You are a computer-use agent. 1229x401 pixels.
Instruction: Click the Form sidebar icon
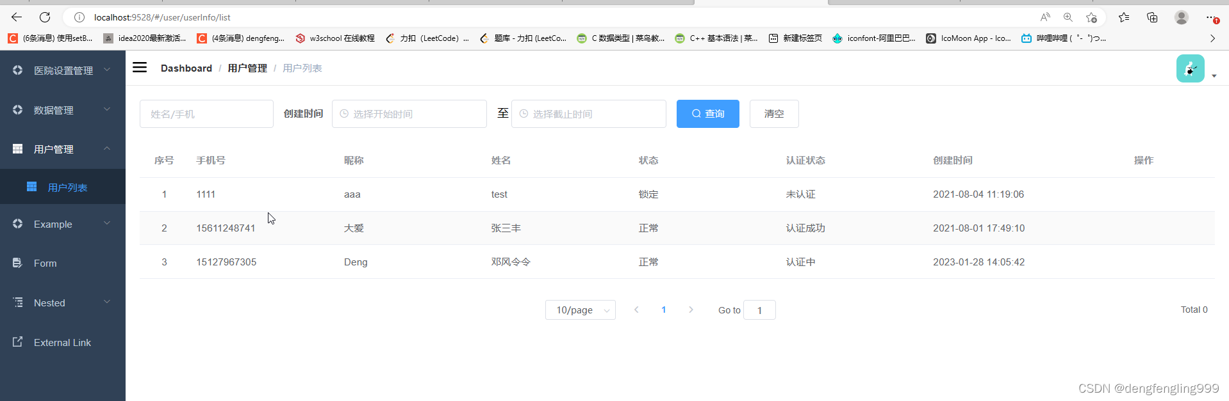pos(17,263)
